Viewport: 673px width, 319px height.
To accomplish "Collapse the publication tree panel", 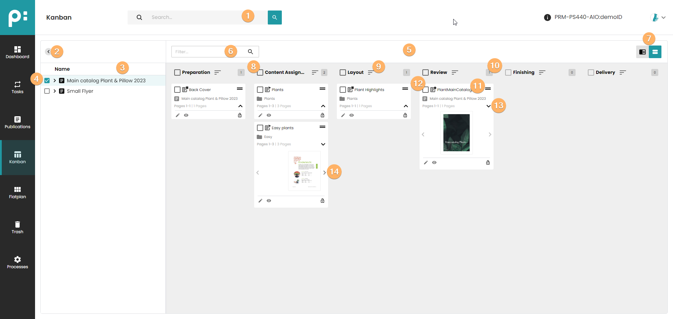I will click(48, 52).
